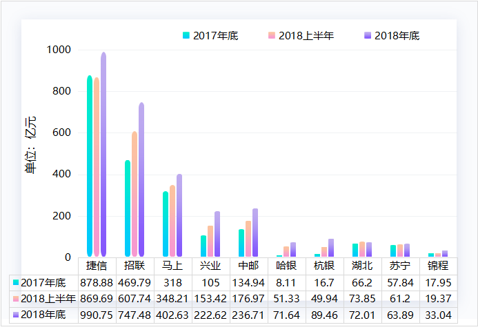Click the y-axis label 1000
Image resolution: width=478 pixels, height=334 pixels.
click(59, 50)
